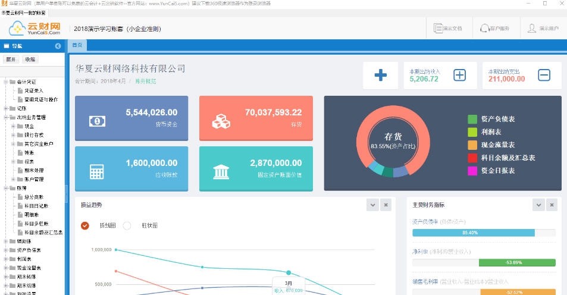Image resolution: width=567 pixels, height=295 pixels.
Task: Click the 存货 donut chart center
Action: click(393, 140)
